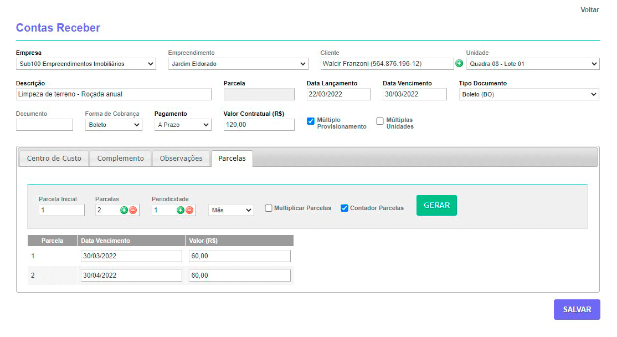Open the Mês periodicity unit dropdown
The image size is (617, 337).
click(231, 210)
